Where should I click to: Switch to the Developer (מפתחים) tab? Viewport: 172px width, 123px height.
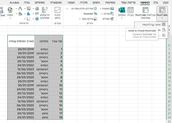coord(40,2)
